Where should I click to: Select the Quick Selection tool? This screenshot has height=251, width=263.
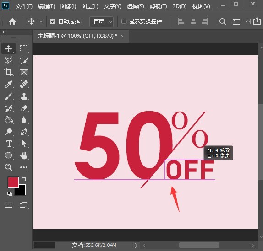pyautogui.click(x=24, y=60)
